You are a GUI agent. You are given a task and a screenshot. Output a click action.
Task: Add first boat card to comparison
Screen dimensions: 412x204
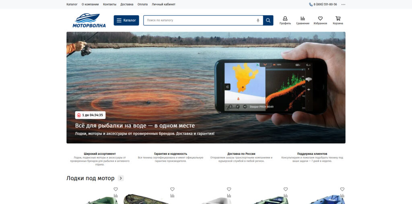[115, 196]
